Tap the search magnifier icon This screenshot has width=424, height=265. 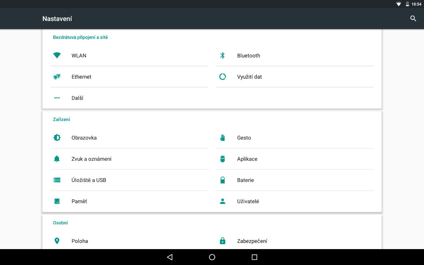[x=413, y=19]
